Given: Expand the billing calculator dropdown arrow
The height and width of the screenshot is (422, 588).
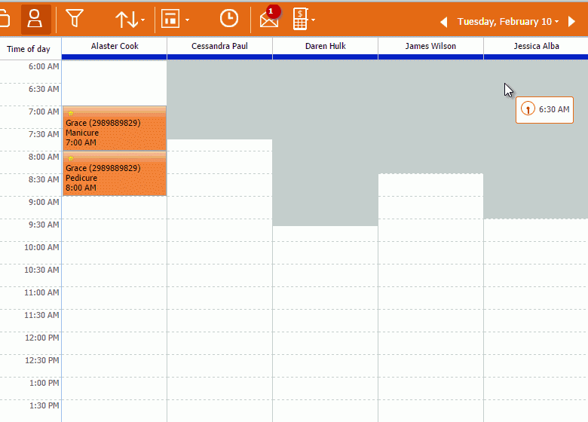Looking at the screenshot, I should pos(313,20).
